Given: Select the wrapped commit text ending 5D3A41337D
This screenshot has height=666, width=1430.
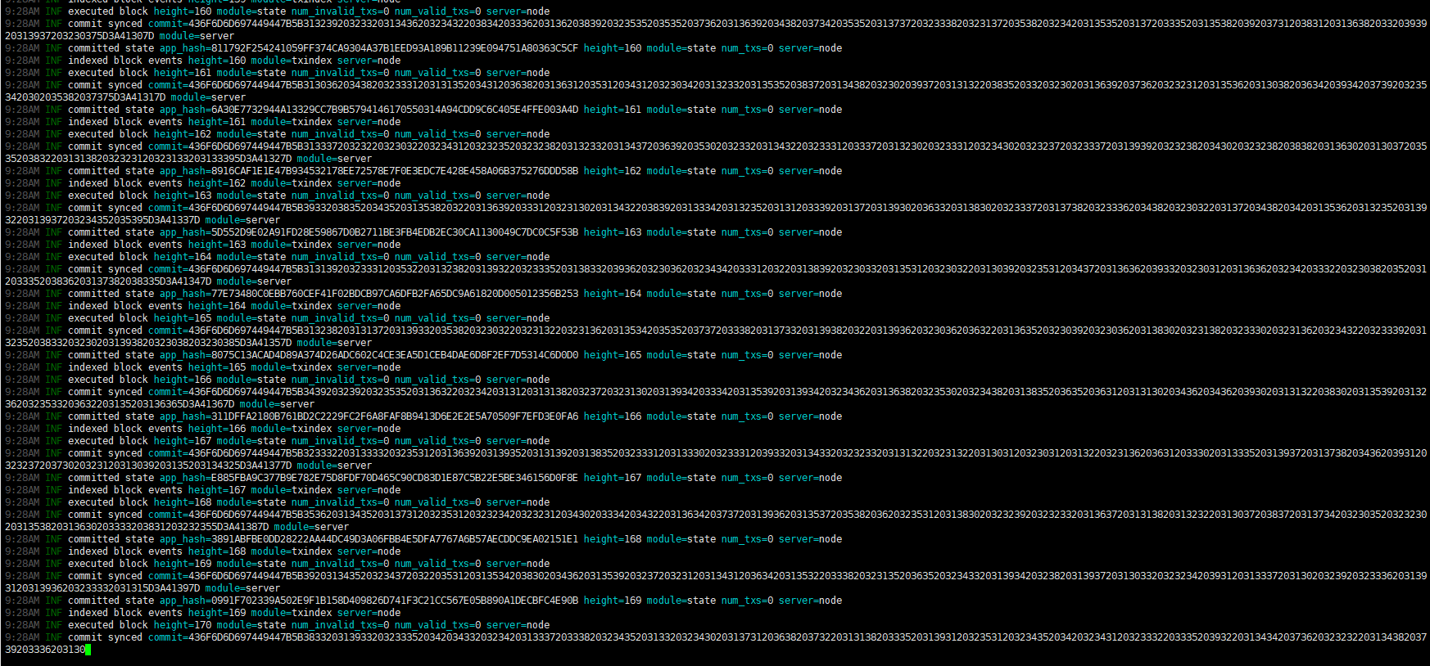Looking at the screenshot, I should (x=102, y=220).
